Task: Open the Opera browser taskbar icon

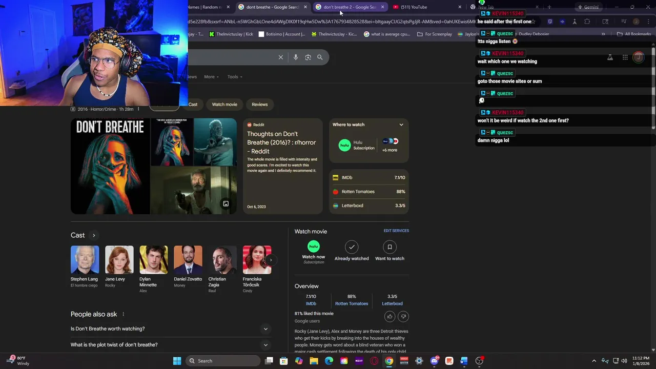Action: (374, 361)
